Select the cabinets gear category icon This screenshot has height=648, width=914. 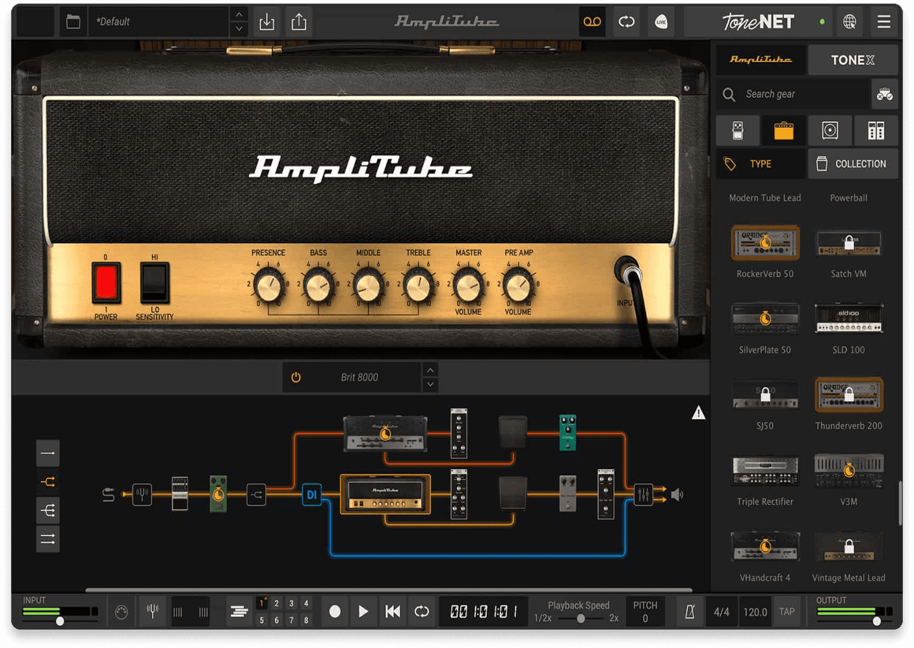(x=830, y=130)
